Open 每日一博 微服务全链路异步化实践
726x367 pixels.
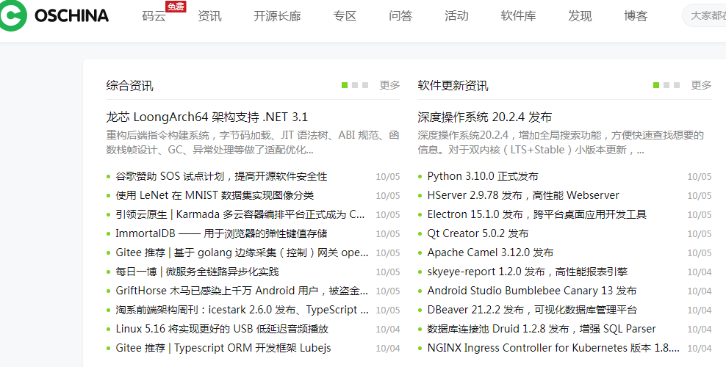click(197, 272)
